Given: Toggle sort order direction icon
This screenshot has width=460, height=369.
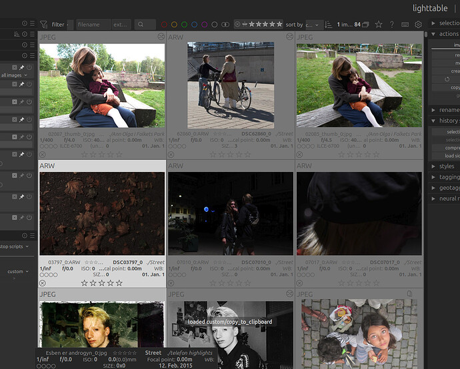Looking at the screenshot, I should [x=329, y=25].
